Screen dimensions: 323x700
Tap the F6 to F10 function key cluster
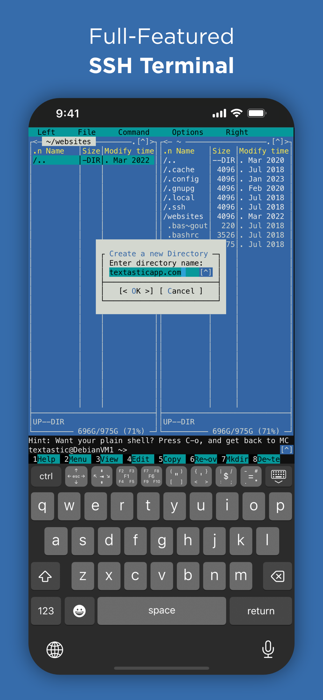(151, 476)
